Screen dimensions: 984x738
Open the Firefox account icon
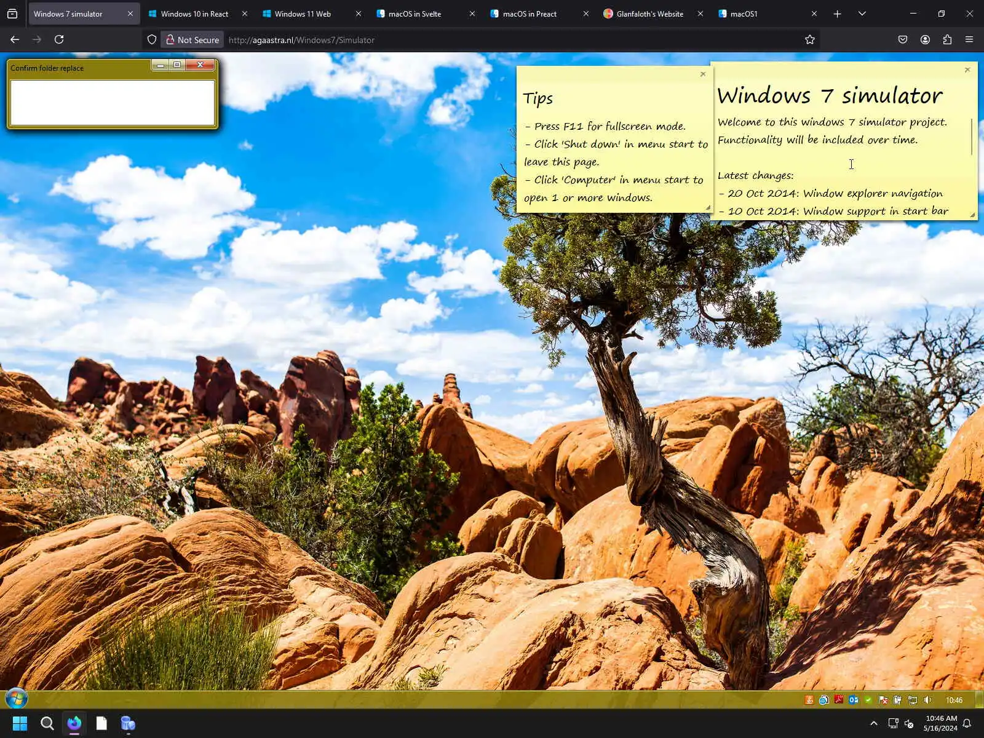coord(925,39)
